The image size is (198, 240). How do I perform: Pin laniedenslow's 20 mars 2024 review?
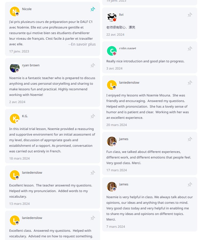tap(190, 83)
